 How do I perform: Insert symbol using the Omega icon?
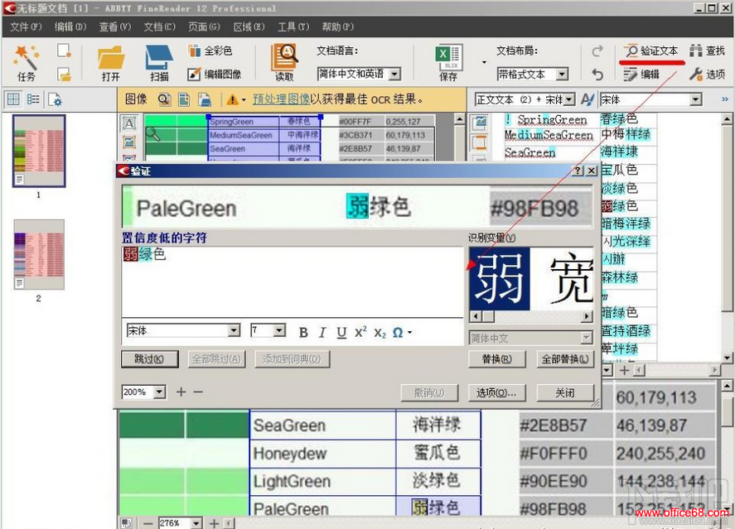point(399,332)
